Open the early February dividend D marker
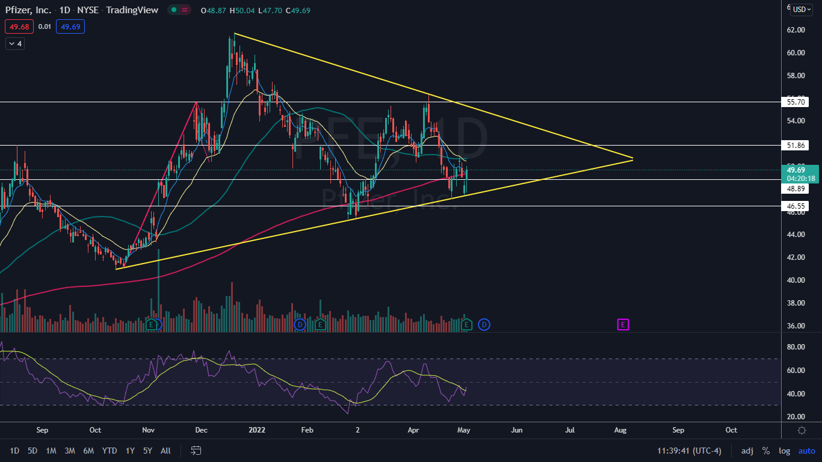This screenshot has height=462, width=822. [300, 325]
